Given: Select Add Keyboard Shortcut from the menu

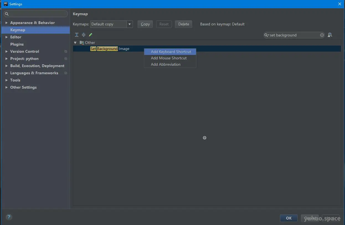Looking at the screenshot, I should [x=171, y=52].
